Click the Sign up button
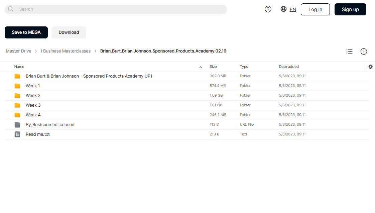Screen dimensions: 375x213 [x=350, y=9]
